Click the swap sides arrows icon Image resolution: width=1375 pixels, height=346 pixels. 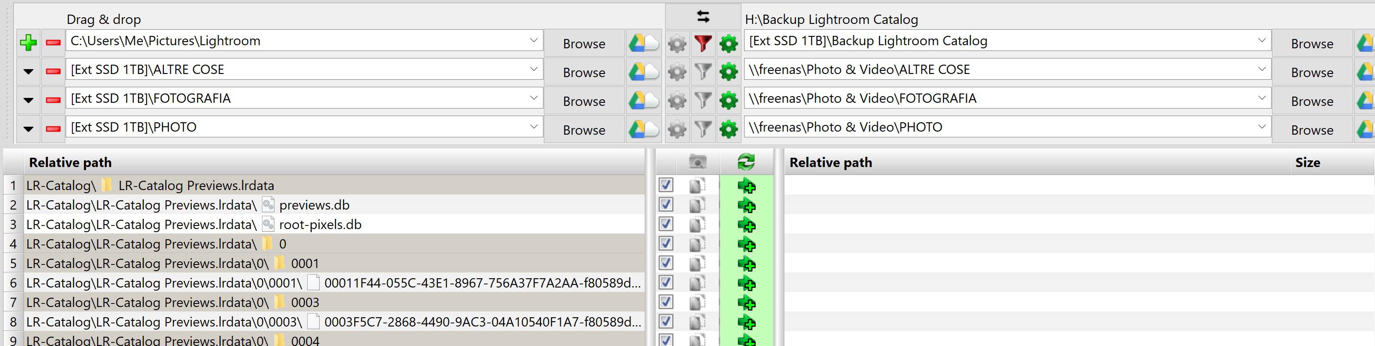click(703, 17)
